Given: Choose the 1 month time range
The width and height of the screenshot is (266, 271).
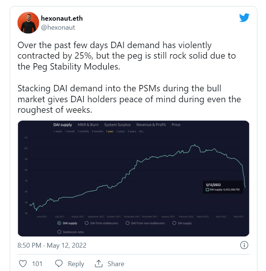Looking at the screenshot, I should [70, 131].
